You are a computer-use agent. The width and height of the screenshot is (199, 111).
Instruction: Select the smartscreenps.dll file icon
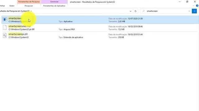(x=5, y=35)
